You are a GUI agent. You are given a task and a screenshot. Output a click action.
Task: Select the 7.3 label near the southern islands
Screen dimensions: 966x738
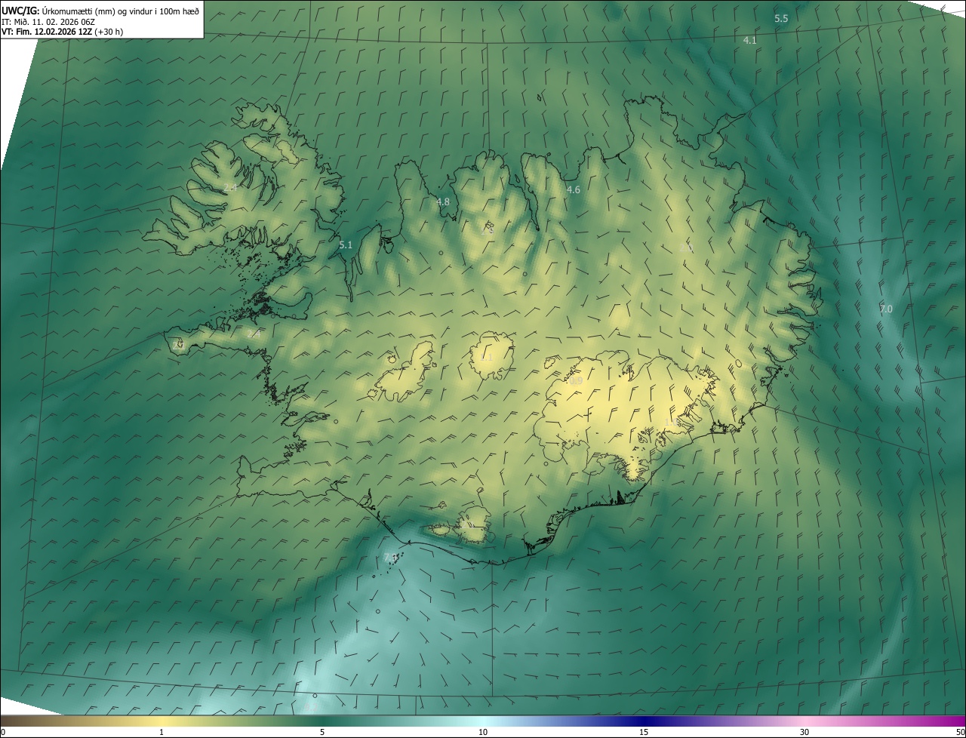click(390, 558)
